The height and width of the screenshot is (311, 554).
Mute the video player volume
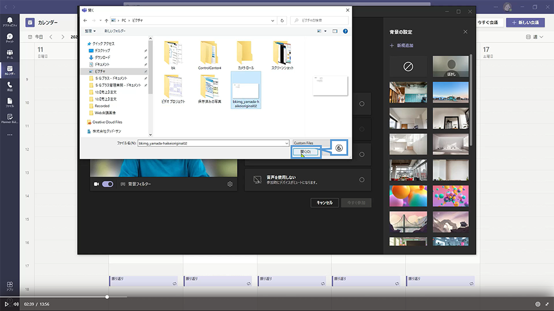(x=16, y=304)
